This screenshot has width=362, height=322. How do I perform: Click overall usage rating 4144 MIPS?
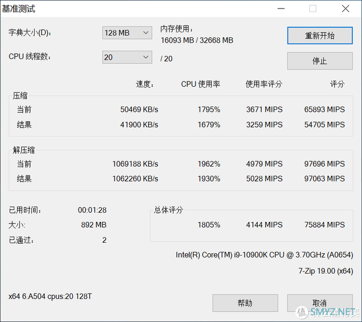click(x=265, y=225)
